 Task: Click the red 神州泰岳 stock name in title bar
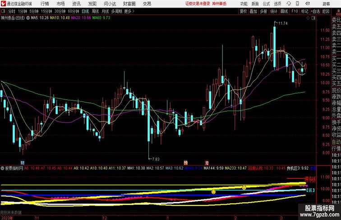[219, 4]
